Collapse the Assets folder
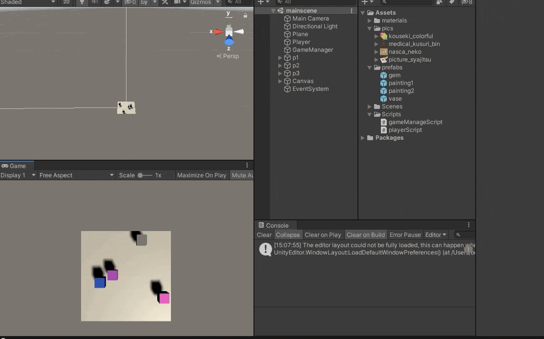The width and height of the screenshot is (544, 339). click(362, 13)
